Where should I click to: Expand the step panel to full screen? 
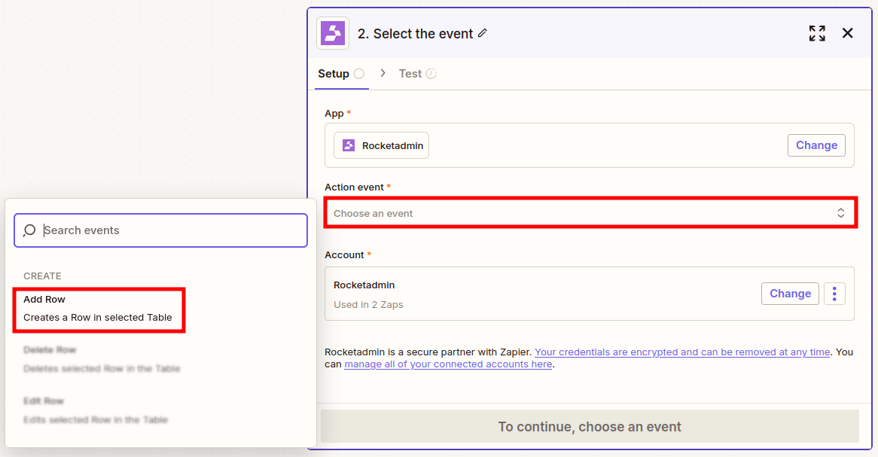[817, 33]
